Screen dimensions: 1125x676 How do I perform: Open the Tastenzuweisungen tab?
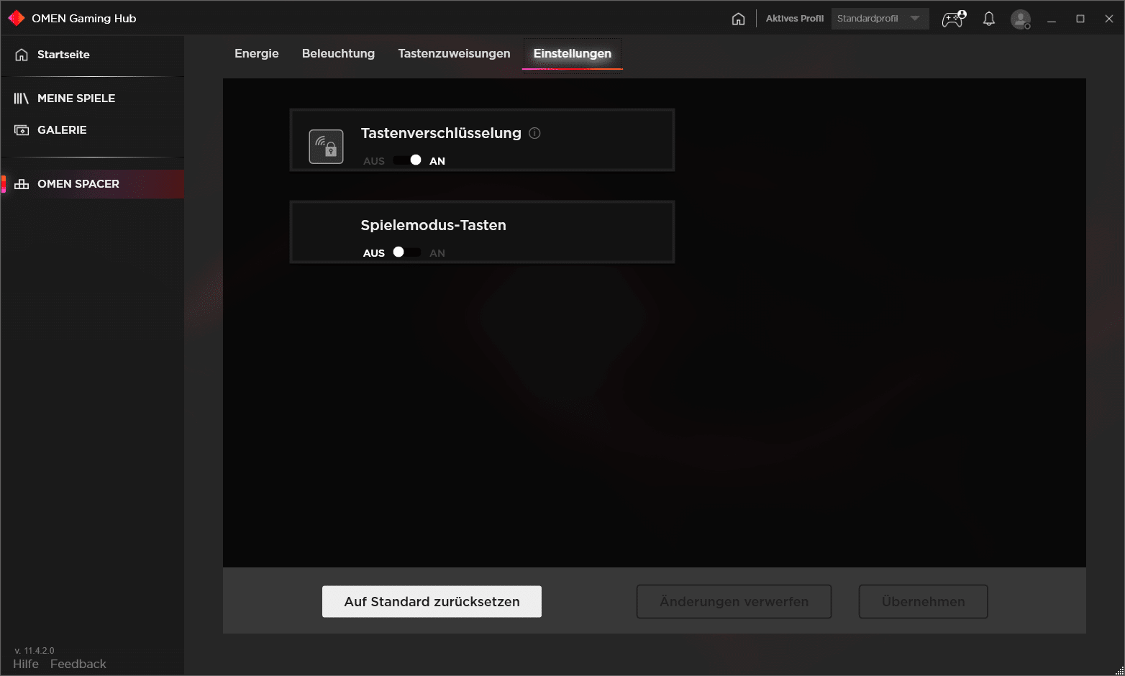[454, 54]
